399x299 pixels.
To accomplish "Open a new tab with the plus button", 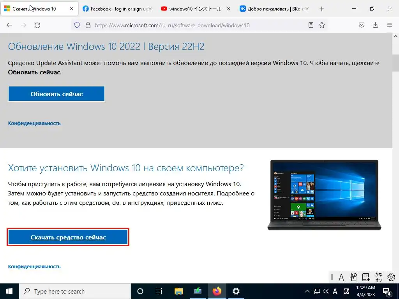I will tap(321, 9).
